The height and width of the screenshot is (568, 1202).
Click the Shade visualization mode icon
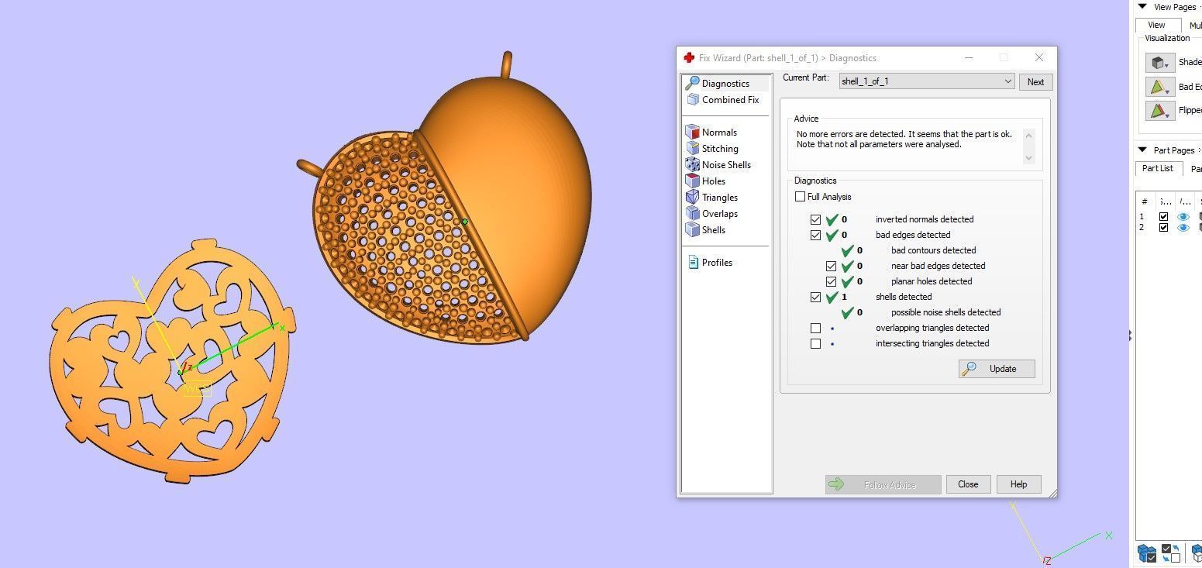[1160, 63]
